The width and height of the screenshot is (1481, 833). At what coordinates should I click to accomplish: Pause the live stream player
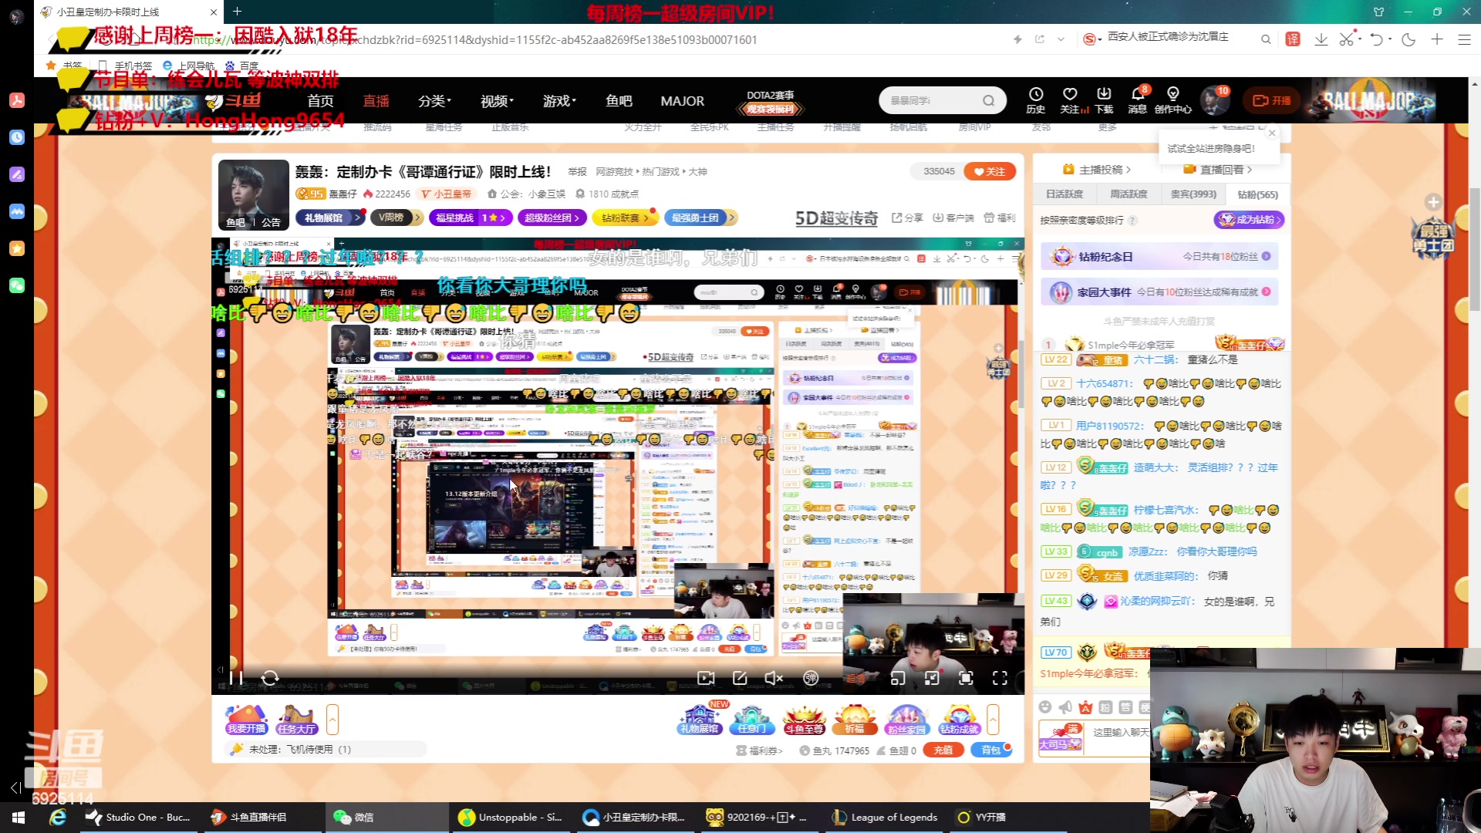pos(236,678)
